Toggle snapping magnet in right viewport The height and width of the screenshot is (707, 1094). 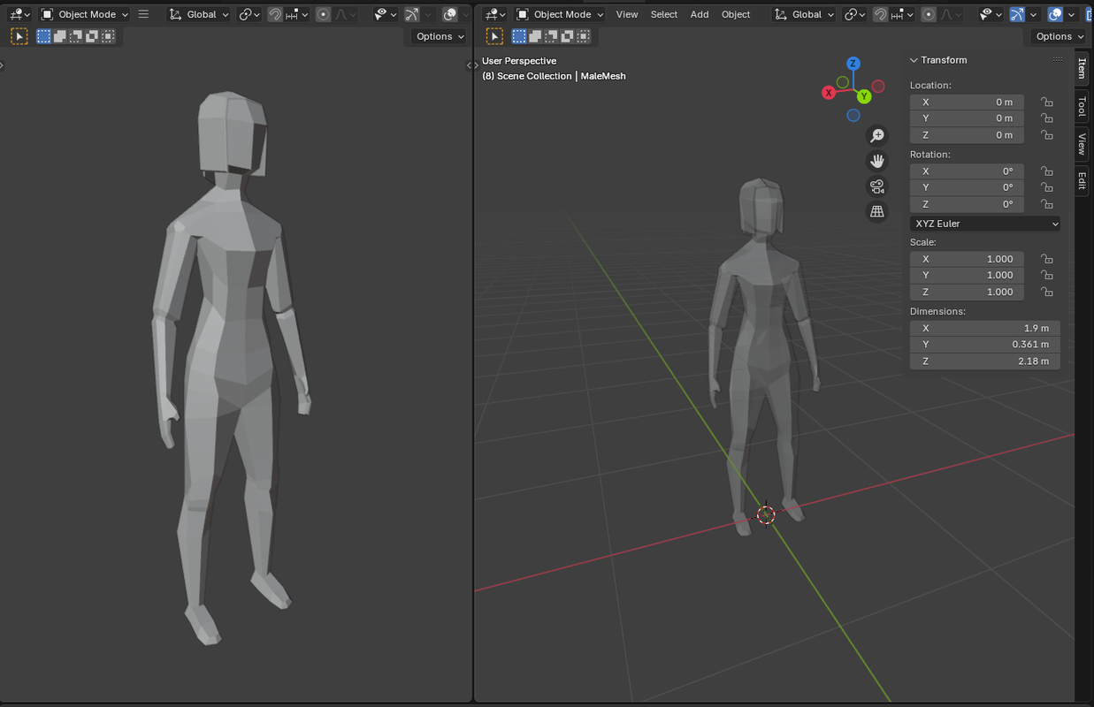click(880, 14)
